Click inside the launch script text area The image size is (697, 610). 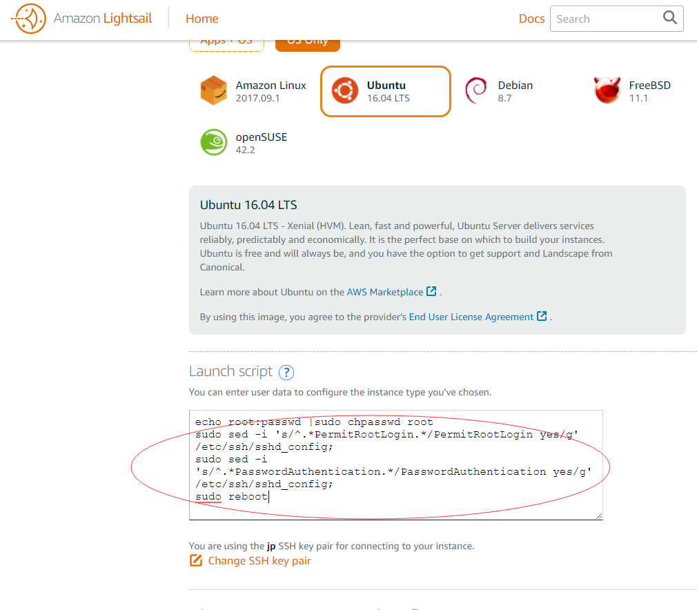[395, 464]
